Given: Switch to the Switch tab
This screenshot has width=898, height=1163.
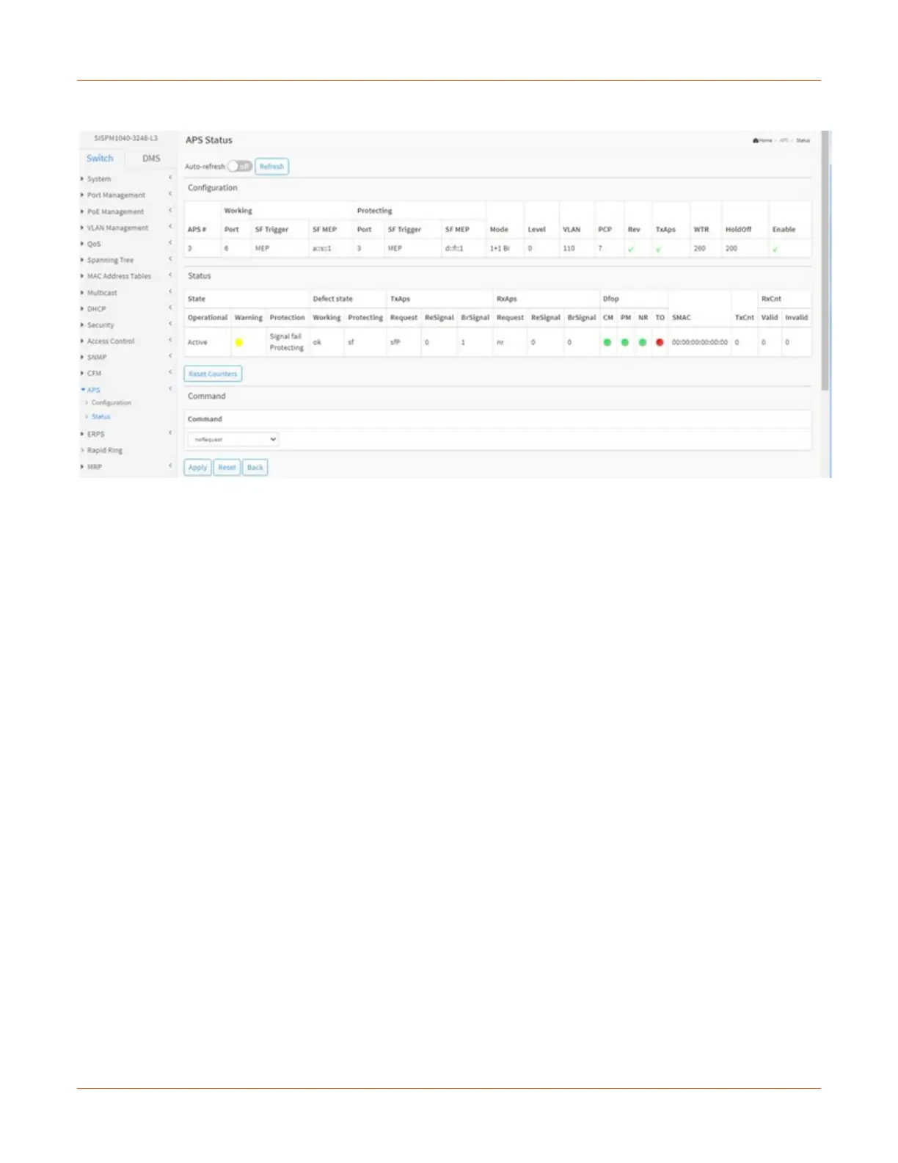Looking at the screenshot, I should [101, 159].
